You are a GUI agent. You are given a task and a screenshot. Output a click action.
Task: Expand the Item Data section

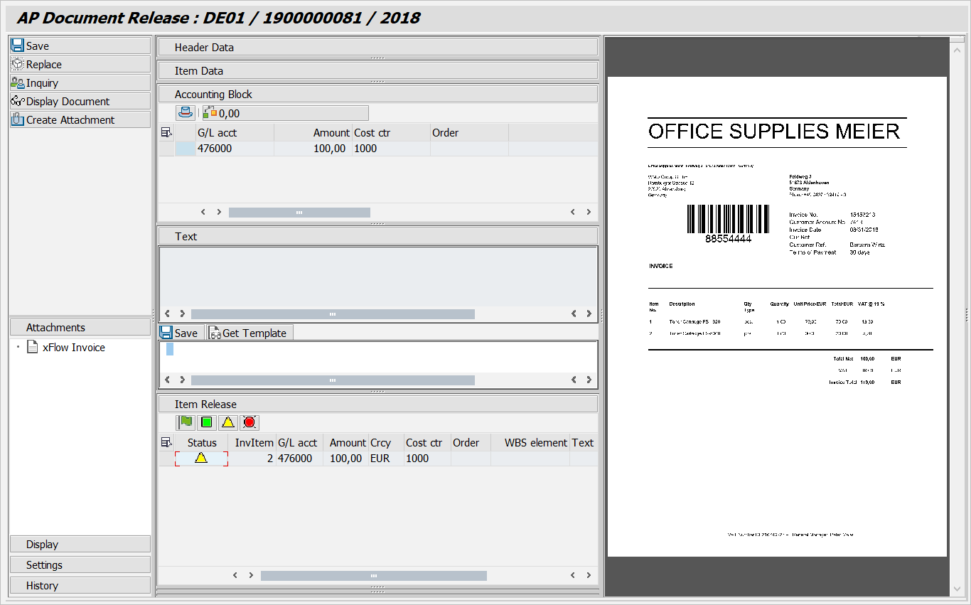(377, 71)
